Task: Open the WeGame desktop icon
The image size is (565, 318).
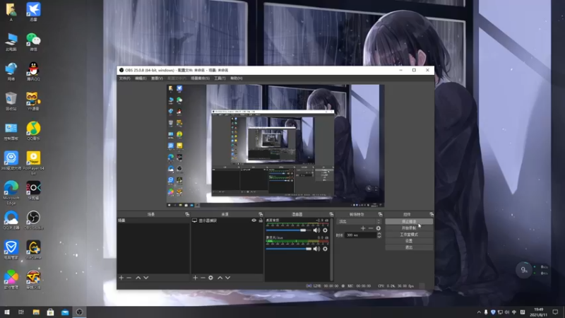Action: [33, 250]
